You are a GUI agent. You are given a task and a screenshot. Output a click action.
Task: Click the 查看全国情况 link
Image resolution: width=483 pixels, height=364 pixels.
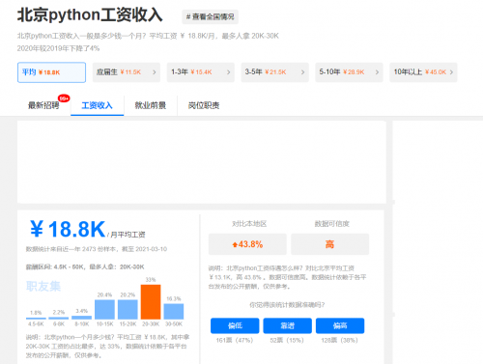point(211,16)
